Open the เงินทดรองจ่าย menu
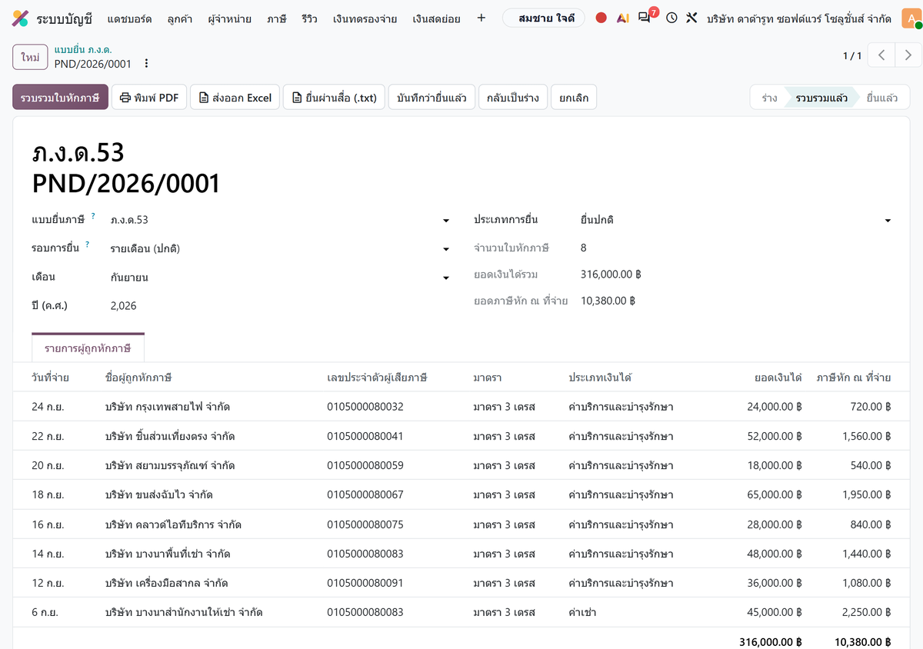This screenshot has width=923, height=649. [365, 18]
